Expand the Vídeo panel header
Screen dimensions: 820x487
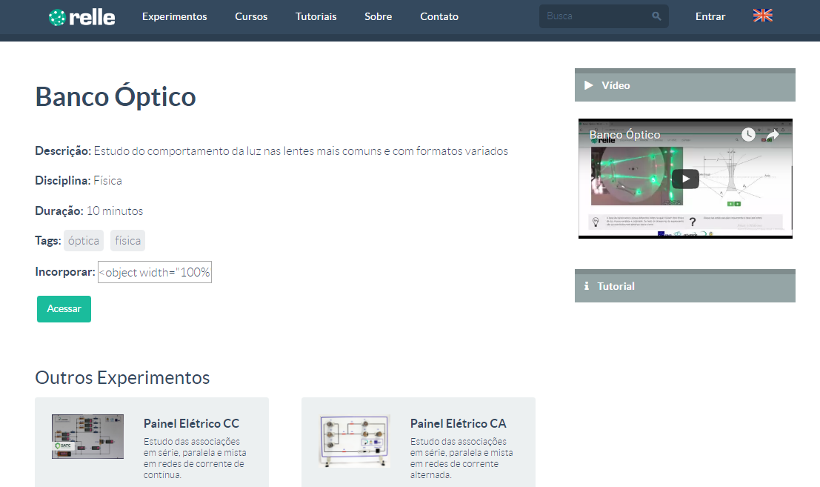[685, 85]
